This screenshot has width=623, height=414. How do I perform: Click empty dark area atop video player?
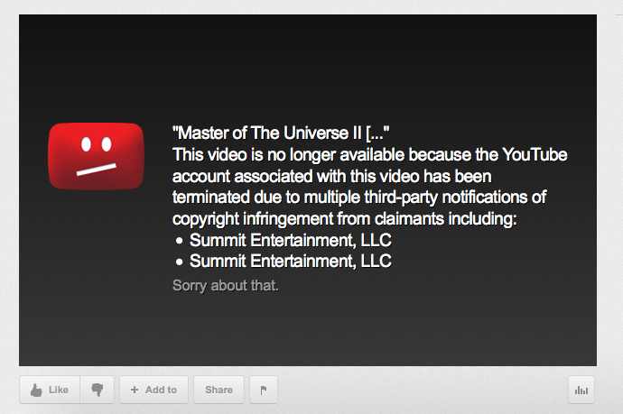click(308, 63)
